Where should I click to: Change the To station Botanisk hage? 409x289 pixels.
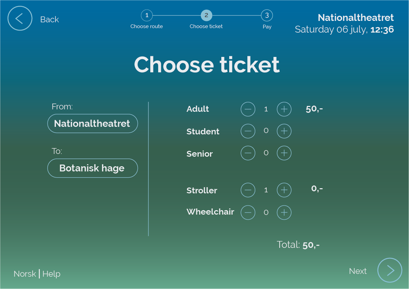point(92,168)
